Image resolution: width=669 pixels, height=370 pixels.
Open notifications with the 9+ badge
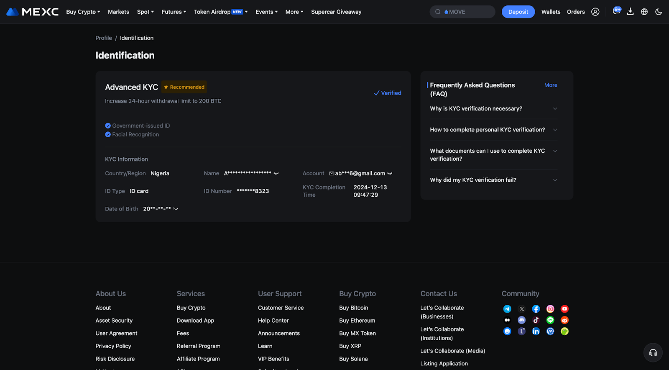(x=616, y=11)
